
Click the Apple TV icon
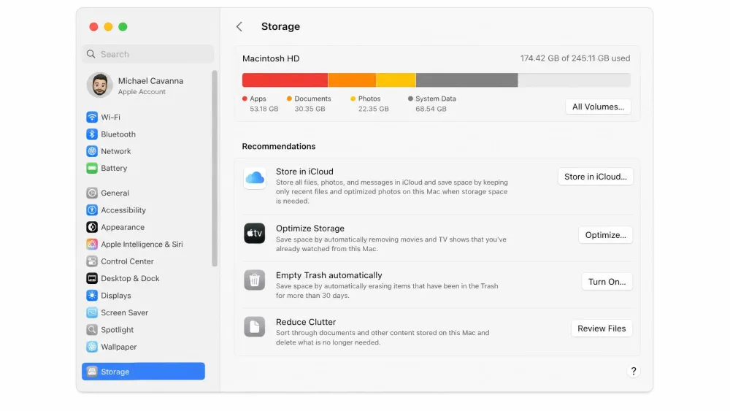point(255,233)
